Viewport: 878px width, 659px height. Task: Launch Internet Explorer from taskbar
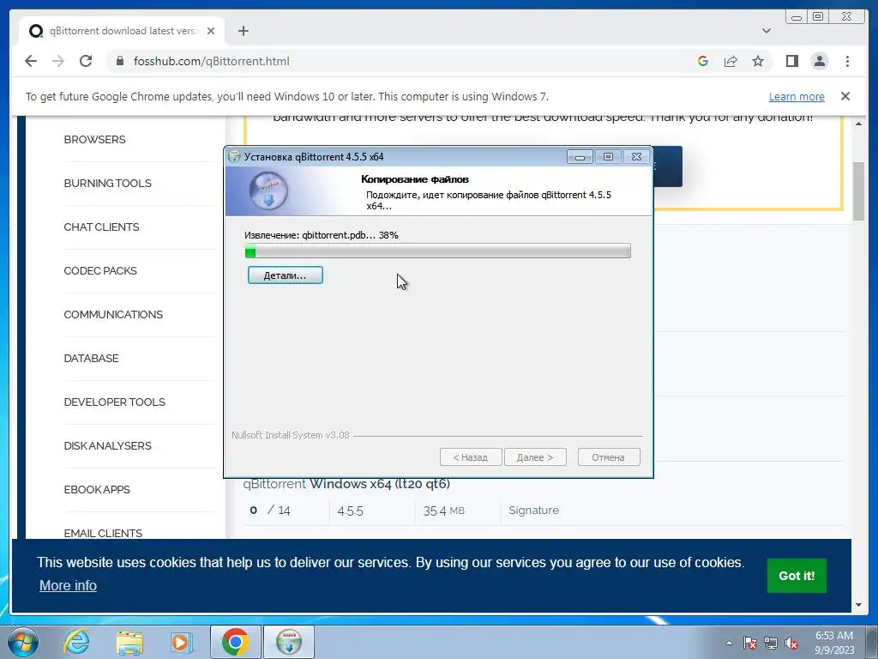click(x=76, y=642)
